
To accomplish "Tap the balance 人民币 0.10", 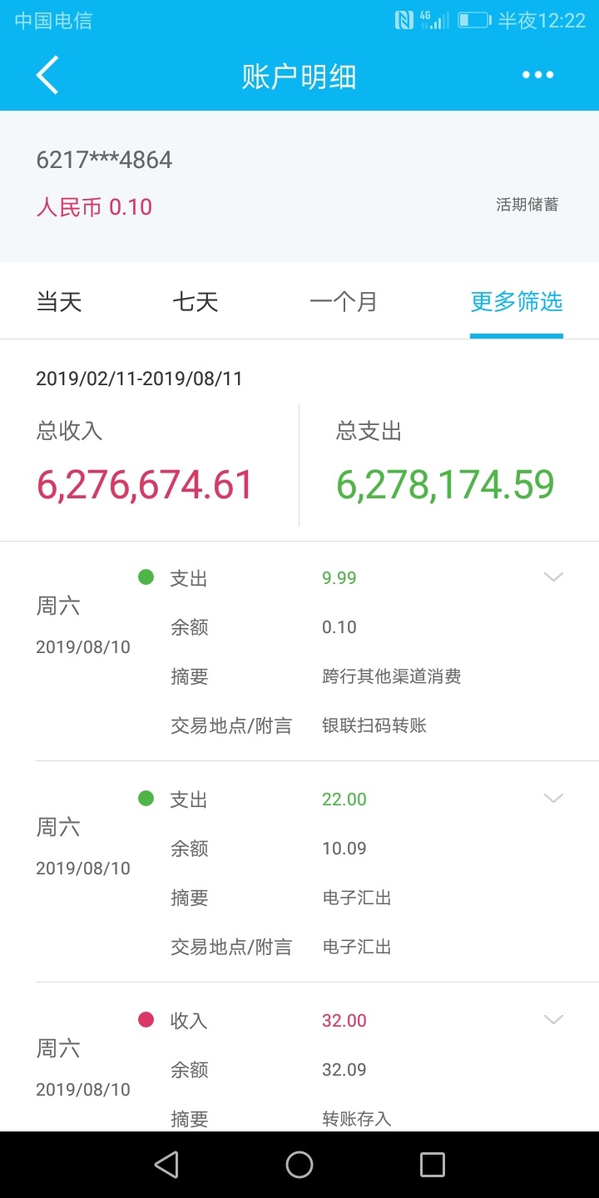I will 94,207.
